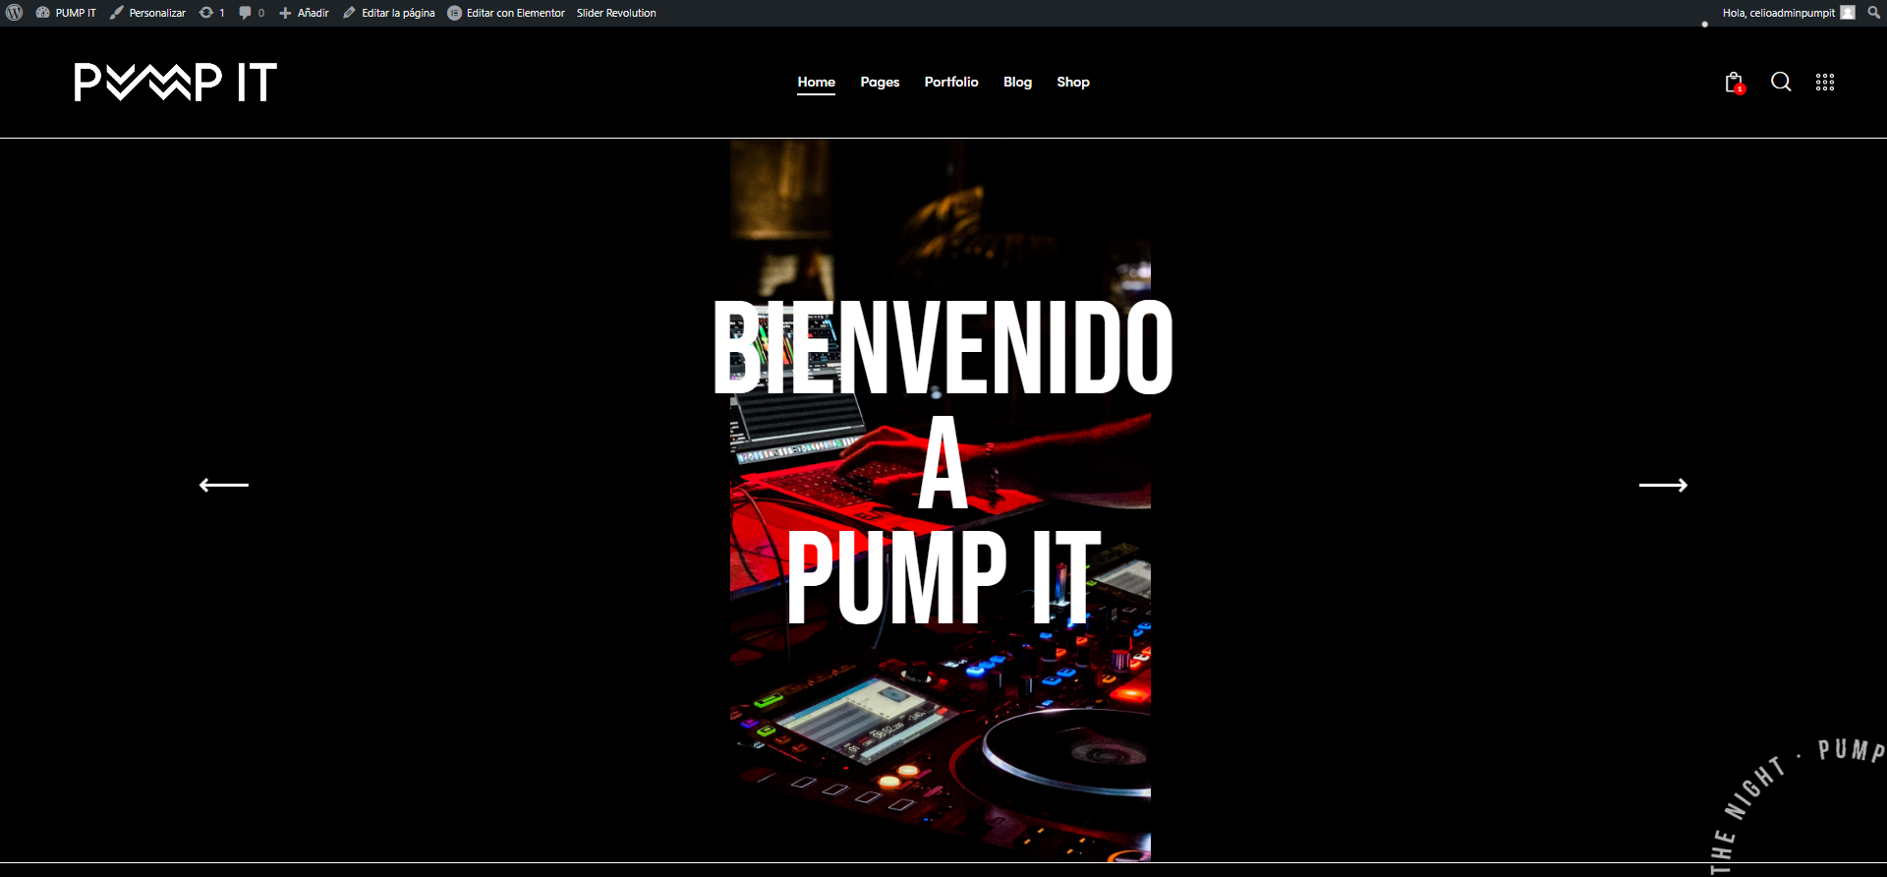This screenshot has height=877, width=1887.
Task: Advance to the next slide arrow
Action: click(x=1663, y=485)
